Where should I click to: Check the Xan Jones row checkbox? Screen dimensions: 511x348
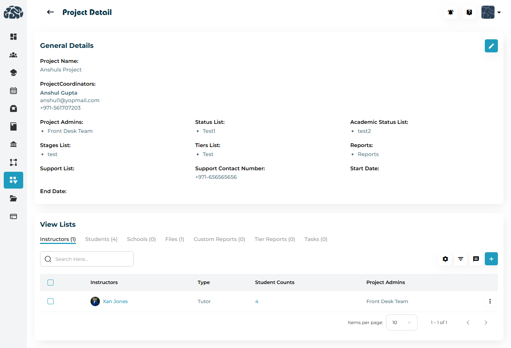tap(51, 301)
